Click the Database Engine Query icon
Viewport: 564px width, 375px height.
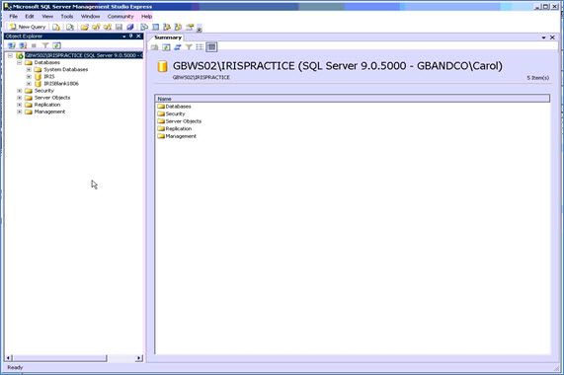pos(56,27)
